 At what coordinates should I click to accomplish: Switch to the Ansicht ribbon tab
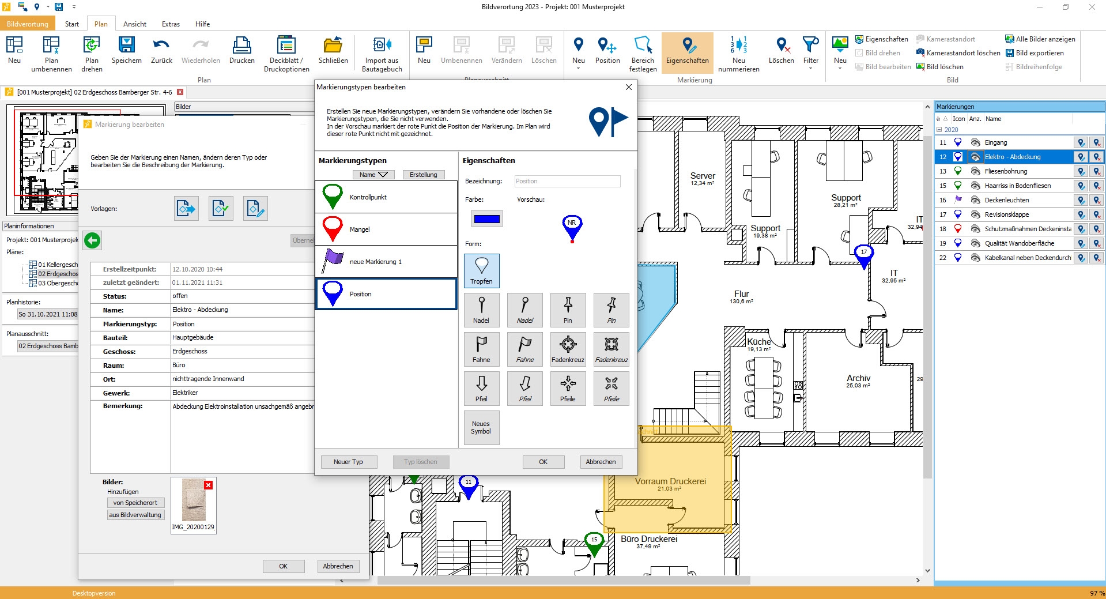[135, 24]
